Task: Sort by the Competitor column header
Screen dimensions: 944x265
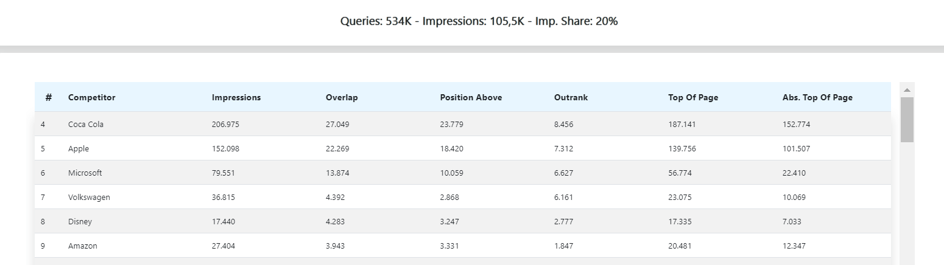Action: [x=92, y=97]
